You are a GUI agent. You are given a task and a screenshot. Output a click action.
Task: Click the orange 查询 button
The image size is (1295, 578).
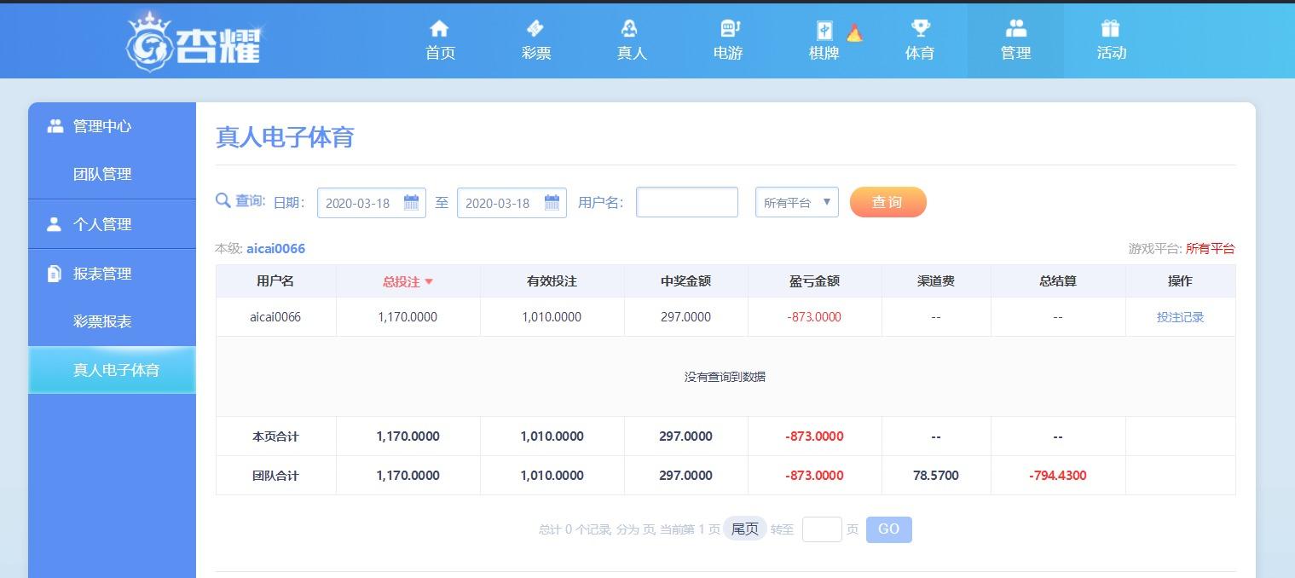[x=887, y=202]
